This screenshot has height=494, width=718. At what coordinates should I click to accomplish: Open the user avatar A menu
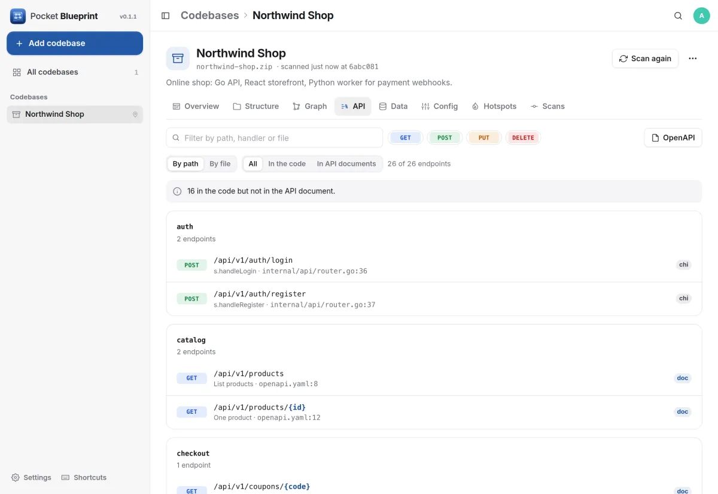pos(701,16)
